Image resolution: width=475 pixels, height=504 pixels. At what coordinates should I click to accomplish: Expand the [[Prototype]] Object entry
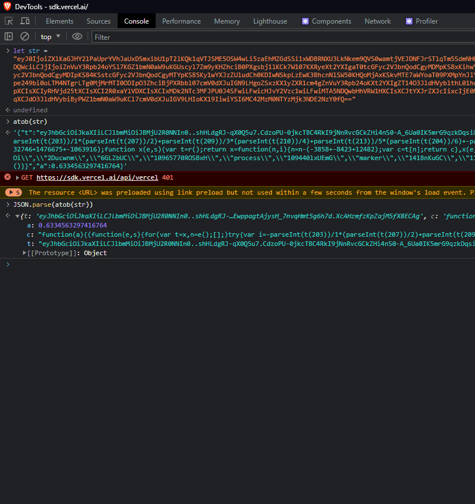tap(24, 253)
